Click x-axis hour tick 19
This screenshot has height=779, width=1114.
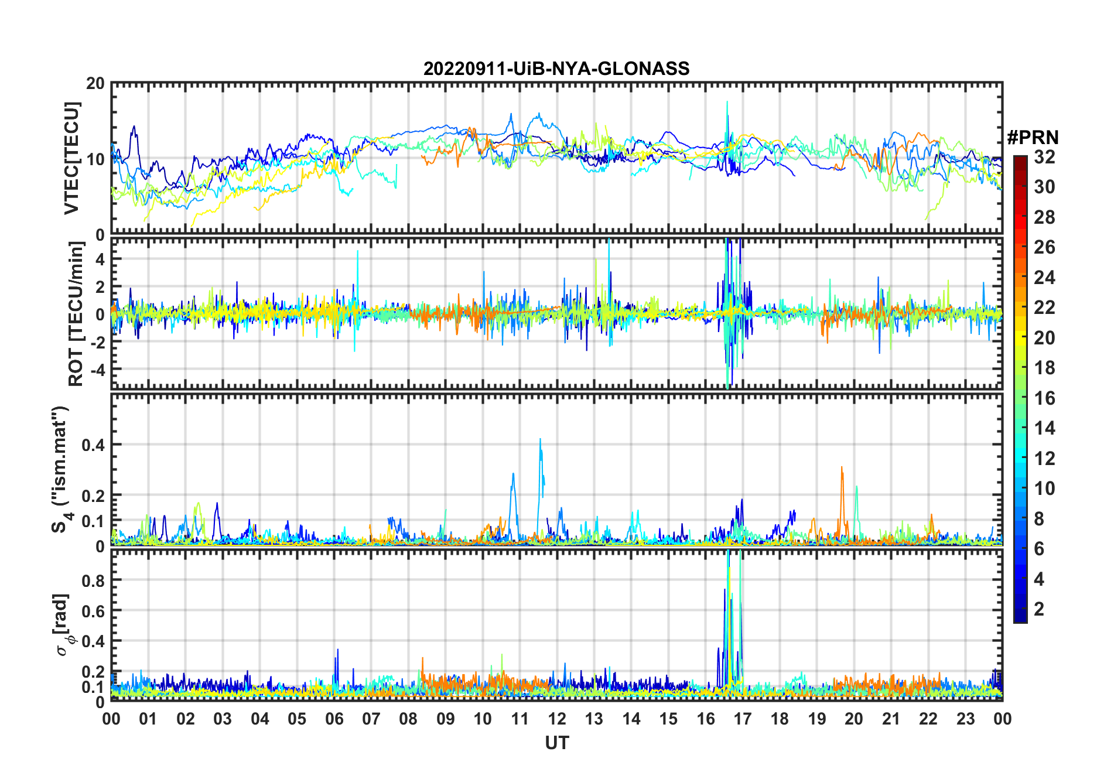click(x=817, y=719)
